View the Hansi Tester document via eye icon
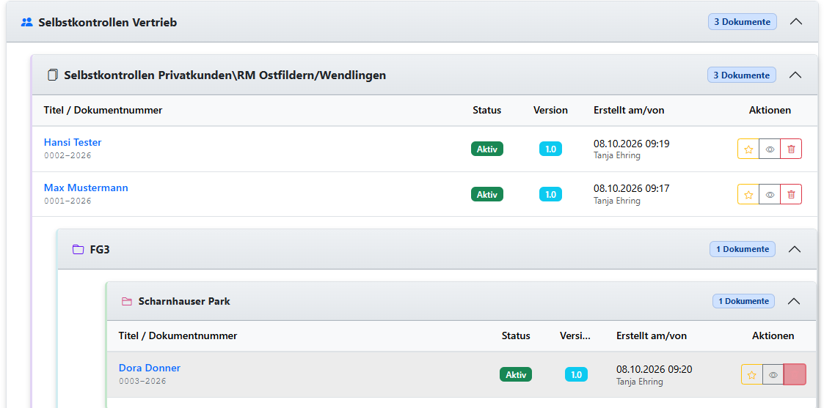Screen dimensions: 824x408 [770, 149]
